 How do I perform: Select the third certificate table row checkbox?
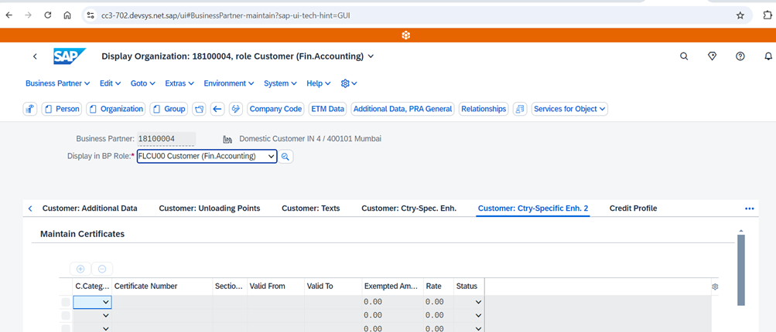click(x=65, y=328)
